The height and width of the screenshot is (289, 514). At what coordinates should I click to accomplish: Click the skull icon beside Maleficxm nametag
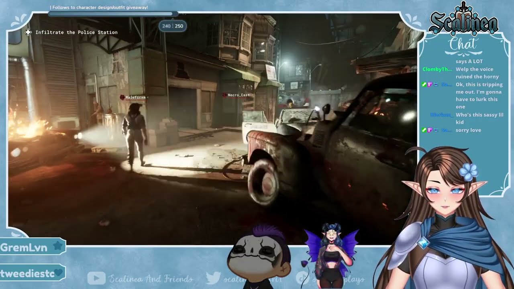(x=122, y=97)
